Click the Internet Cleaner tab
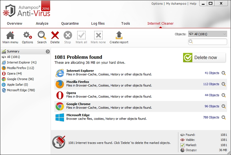This screenshot has height=155, width=231. [160, 24]
